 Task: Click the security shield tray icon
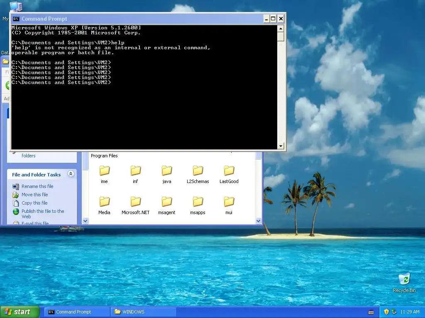(386, 312)
